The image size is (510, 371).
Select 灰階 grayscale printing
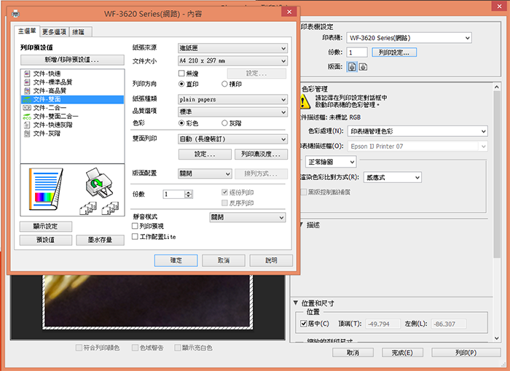click(224, 123)
